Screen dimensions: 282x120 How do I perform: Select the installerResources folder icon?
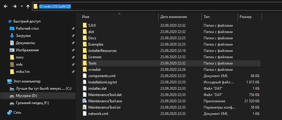pyautogui.click(x=85, y=51)
